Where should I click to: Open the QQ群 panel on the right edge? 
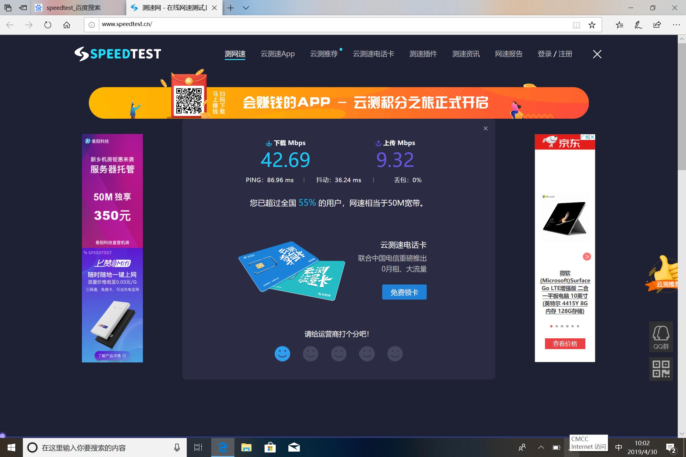click(x=661, y=337)
